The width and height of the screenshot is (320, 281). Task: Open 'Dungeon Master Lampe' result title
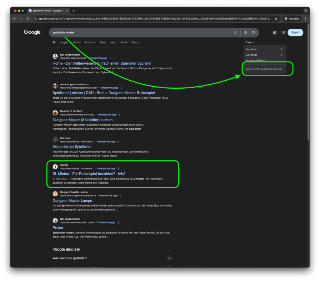pos(72,201)
